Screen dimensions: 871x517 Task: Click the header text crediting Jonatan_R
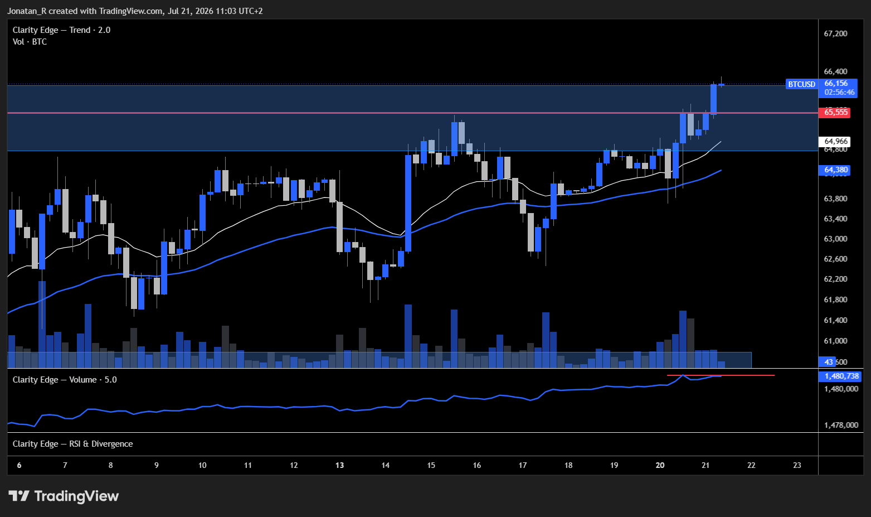point(135,11)
